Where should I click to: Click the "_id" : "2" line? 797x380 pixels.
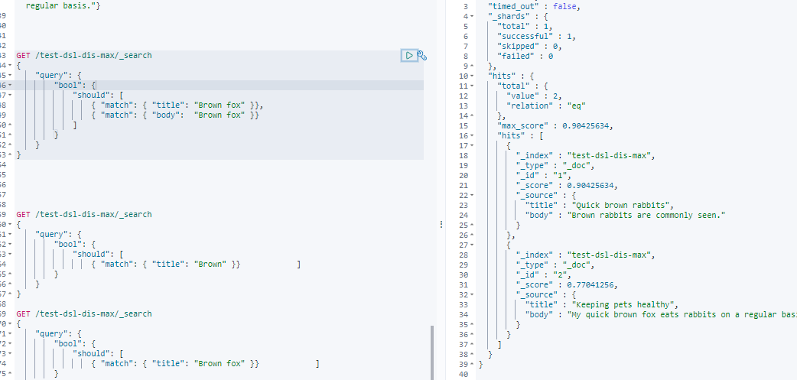[x=545, y=275]
